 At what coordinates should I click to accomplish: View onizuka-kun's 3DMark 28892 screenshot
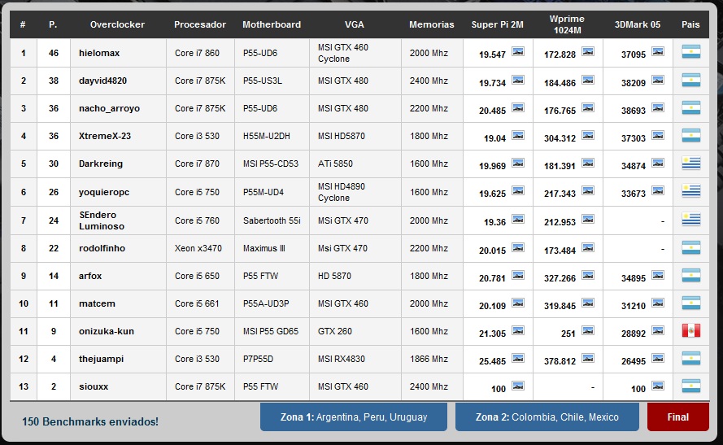coord(657,331)
